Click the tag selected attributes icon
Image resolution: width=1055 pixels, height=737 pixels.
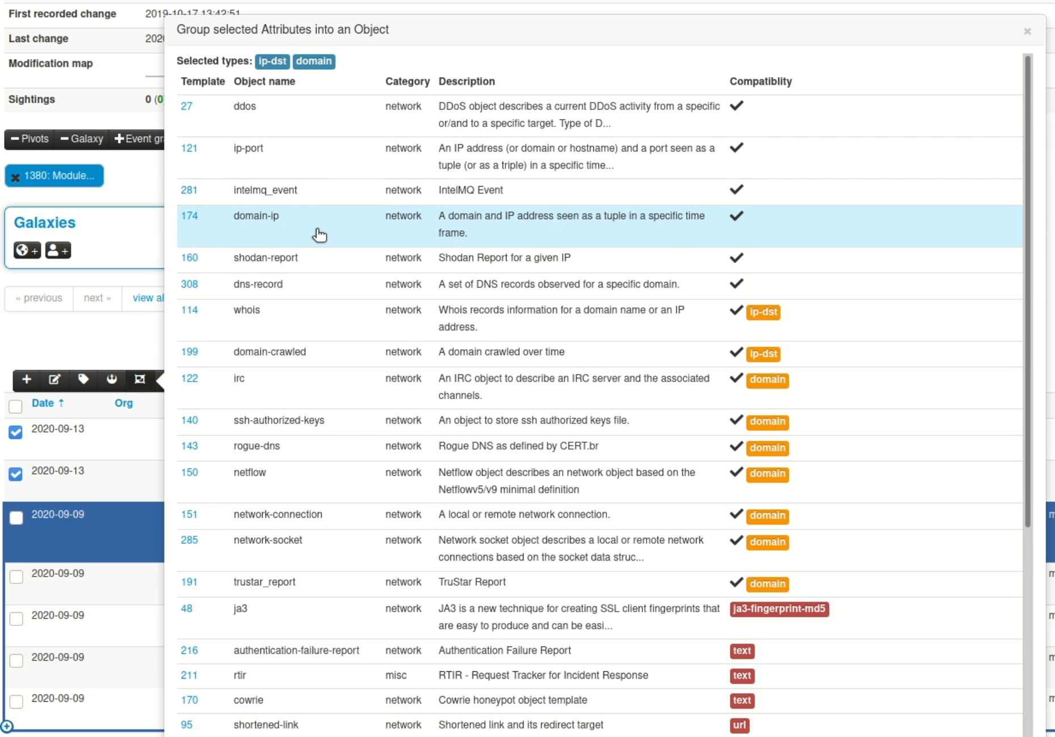(83, 379)
